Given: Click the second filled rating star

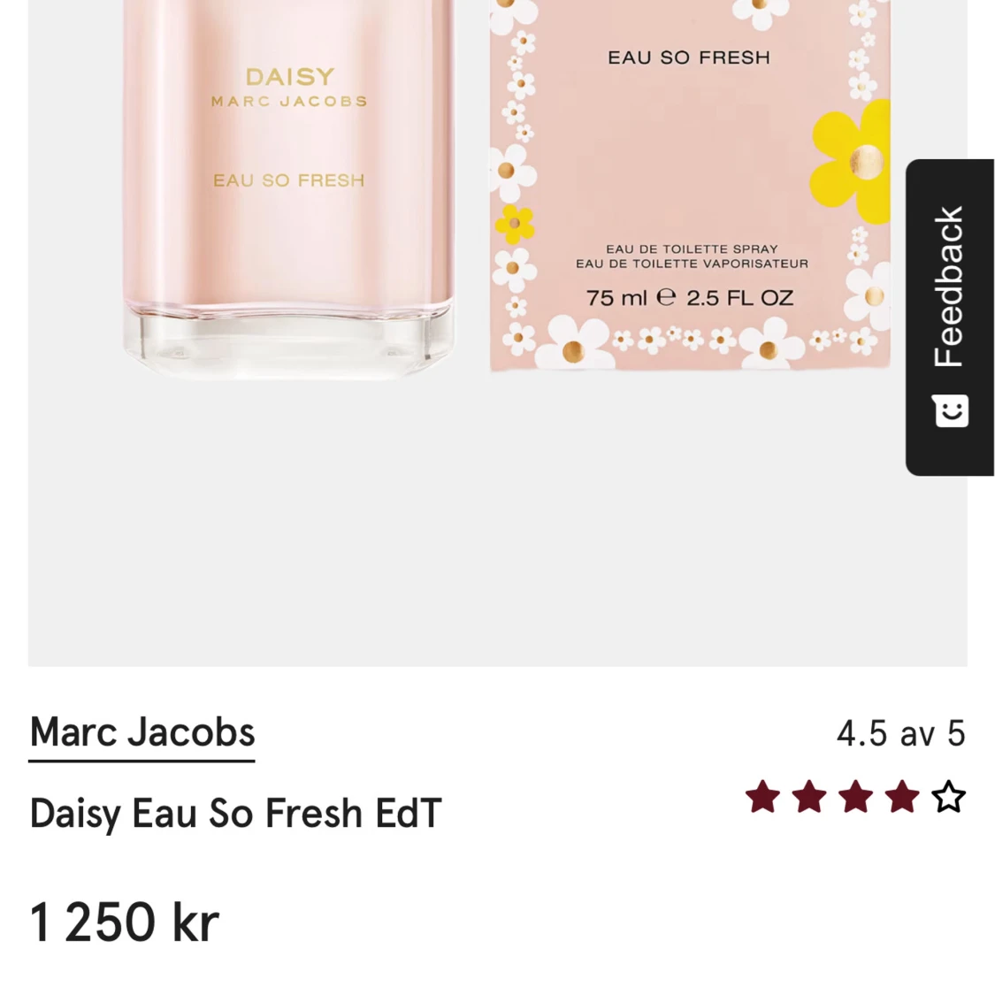Looking at the screenshot, I should pos(809,796).
